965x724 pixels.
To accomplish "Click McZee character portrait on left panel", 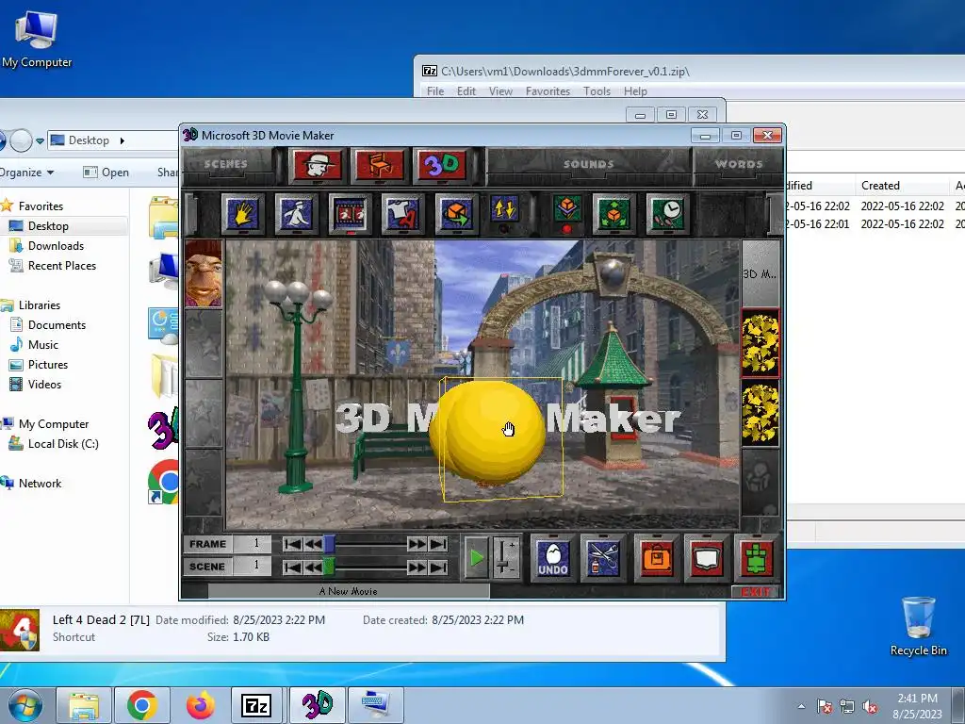I will coord(204,273).
